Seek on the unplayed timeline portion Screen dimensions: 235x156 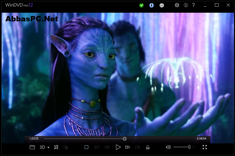160,139
